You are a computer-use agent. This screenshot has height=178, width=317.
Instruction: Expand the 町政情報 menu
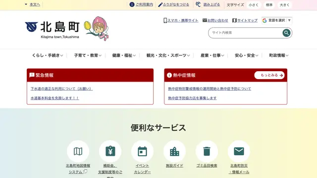click(278, 55)
